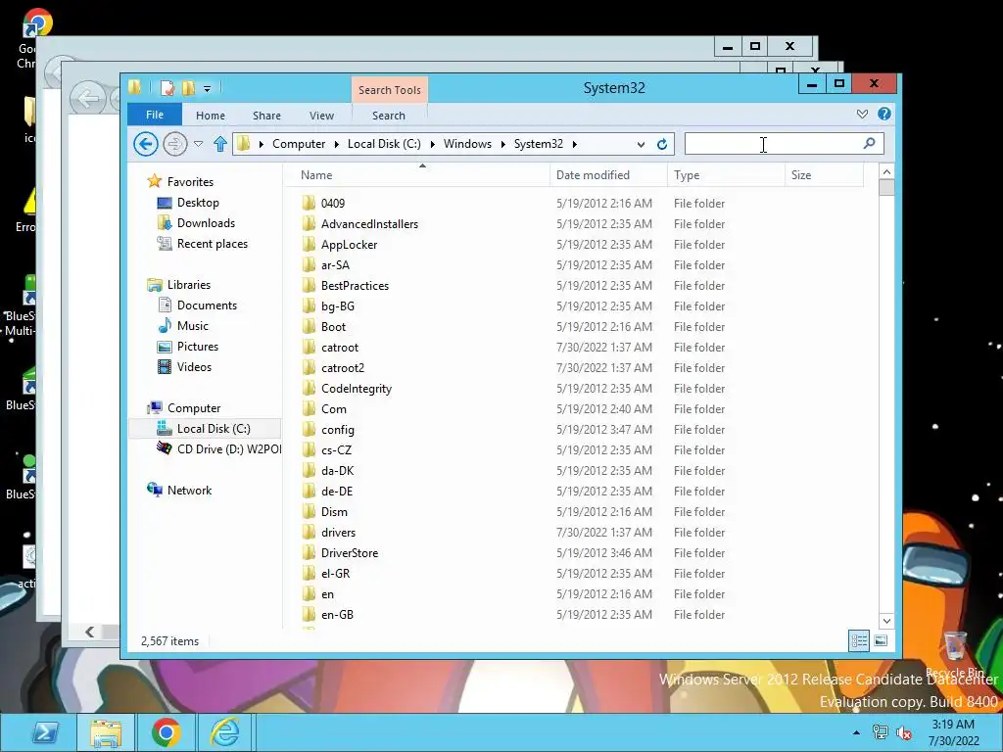Open the Pictures library
Image resolution: width=1003 pixels, height=752 pixels.
[198, 347]
